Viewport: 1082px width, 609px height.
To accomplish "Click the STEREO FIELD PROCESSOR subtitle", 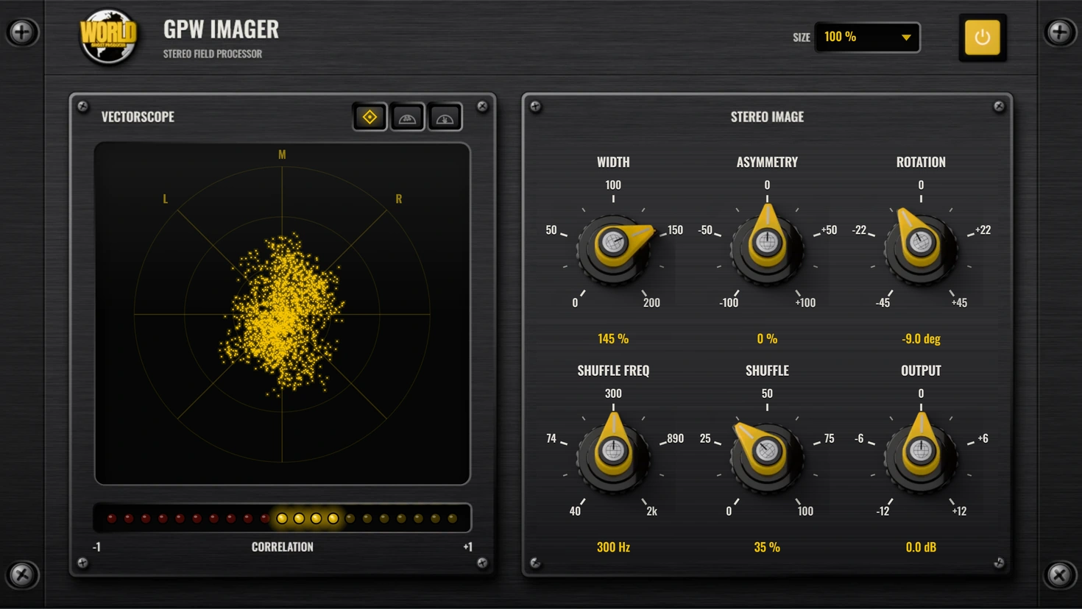I will [x=213, y=54].
